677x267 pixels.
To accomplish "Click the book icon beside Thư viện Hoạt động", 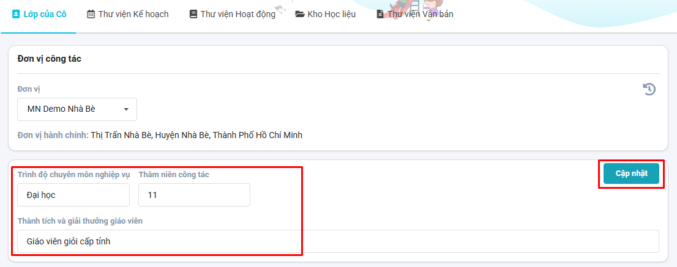I will 193,14.
